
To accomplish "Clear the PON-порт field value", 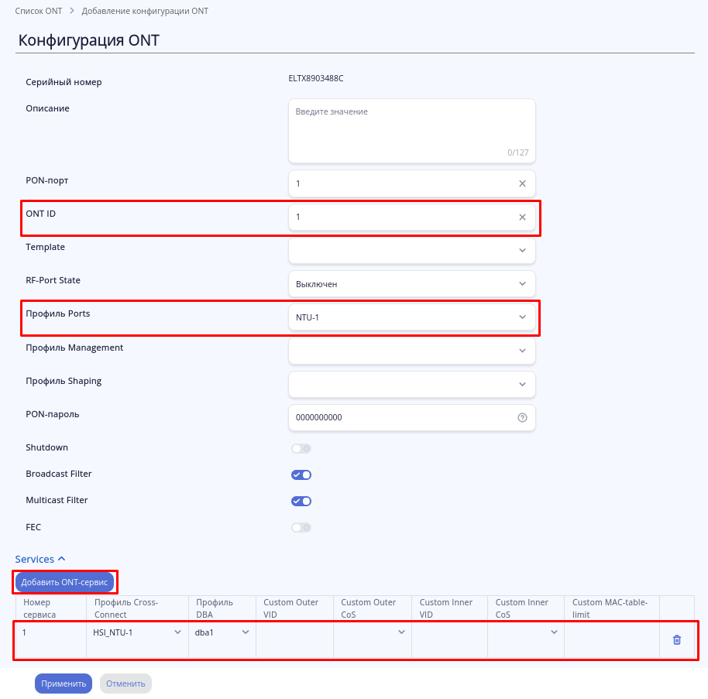I will [x=522, y=183].
